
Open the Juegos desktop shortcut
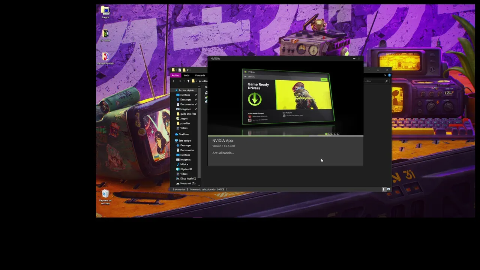(x=105, y=12)
